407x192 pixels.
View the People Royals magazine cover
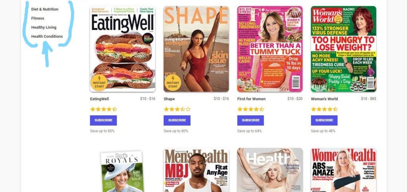[x=122, y=171]
